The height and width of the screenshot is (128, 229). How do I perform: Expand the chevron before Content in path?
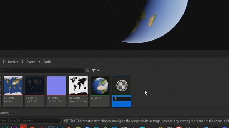click(x=4, y=62)
